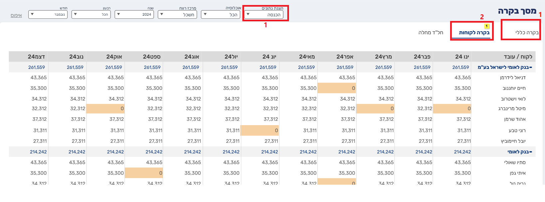Collapse the בנק לאומי לישראל בע"מ group
Viewport: 545px width, 202px height.
point(531,67)
